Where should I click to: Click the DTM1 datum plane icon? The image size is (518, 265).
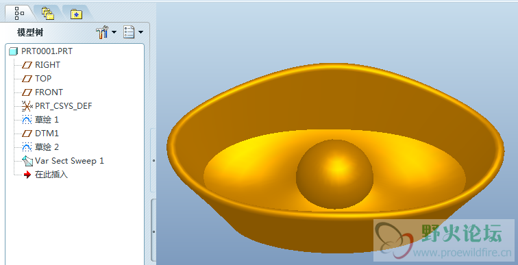click(27, 134)
